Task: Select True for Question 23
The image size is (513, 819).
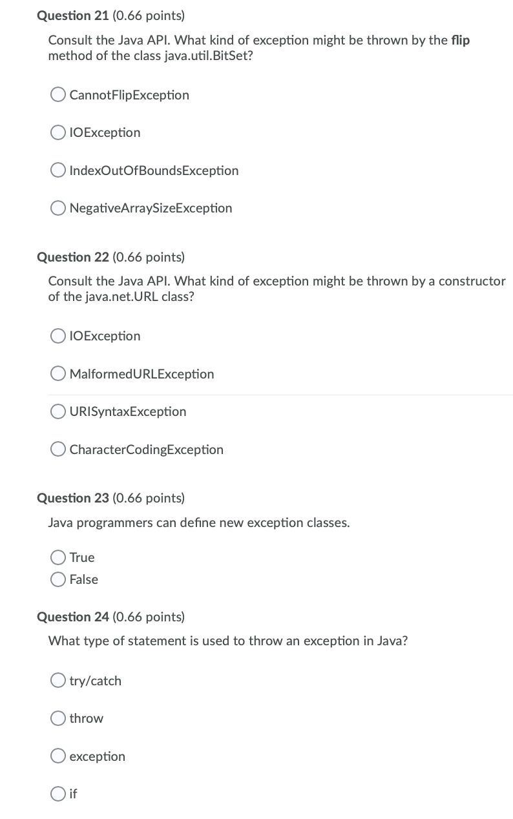Action: coord(58,557)
